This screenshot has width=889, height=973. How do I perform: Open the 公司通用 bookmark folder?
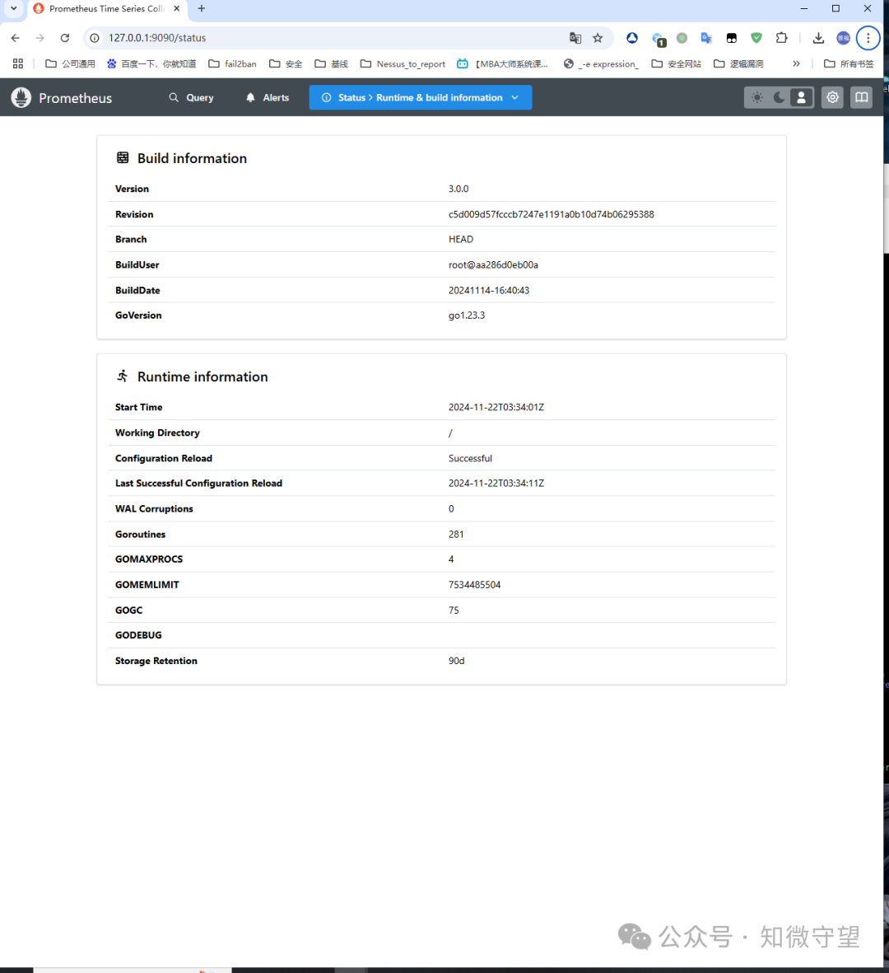tap(70, 63)
